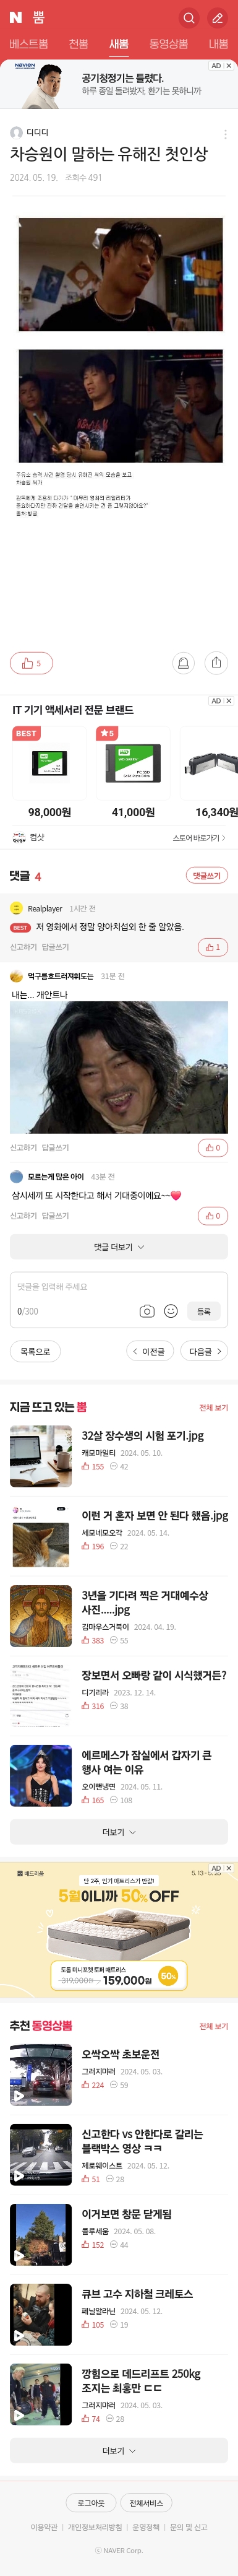Screen dimensions: 238x2576
Task: Switch to the 베스트뿜 tab
Action: pos(29,44)
